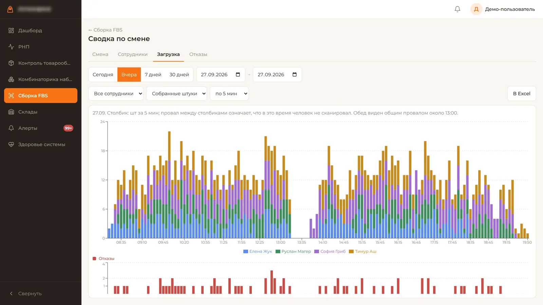Switch to the Сотрудники tab
The image size is (543, 305).
133,54
